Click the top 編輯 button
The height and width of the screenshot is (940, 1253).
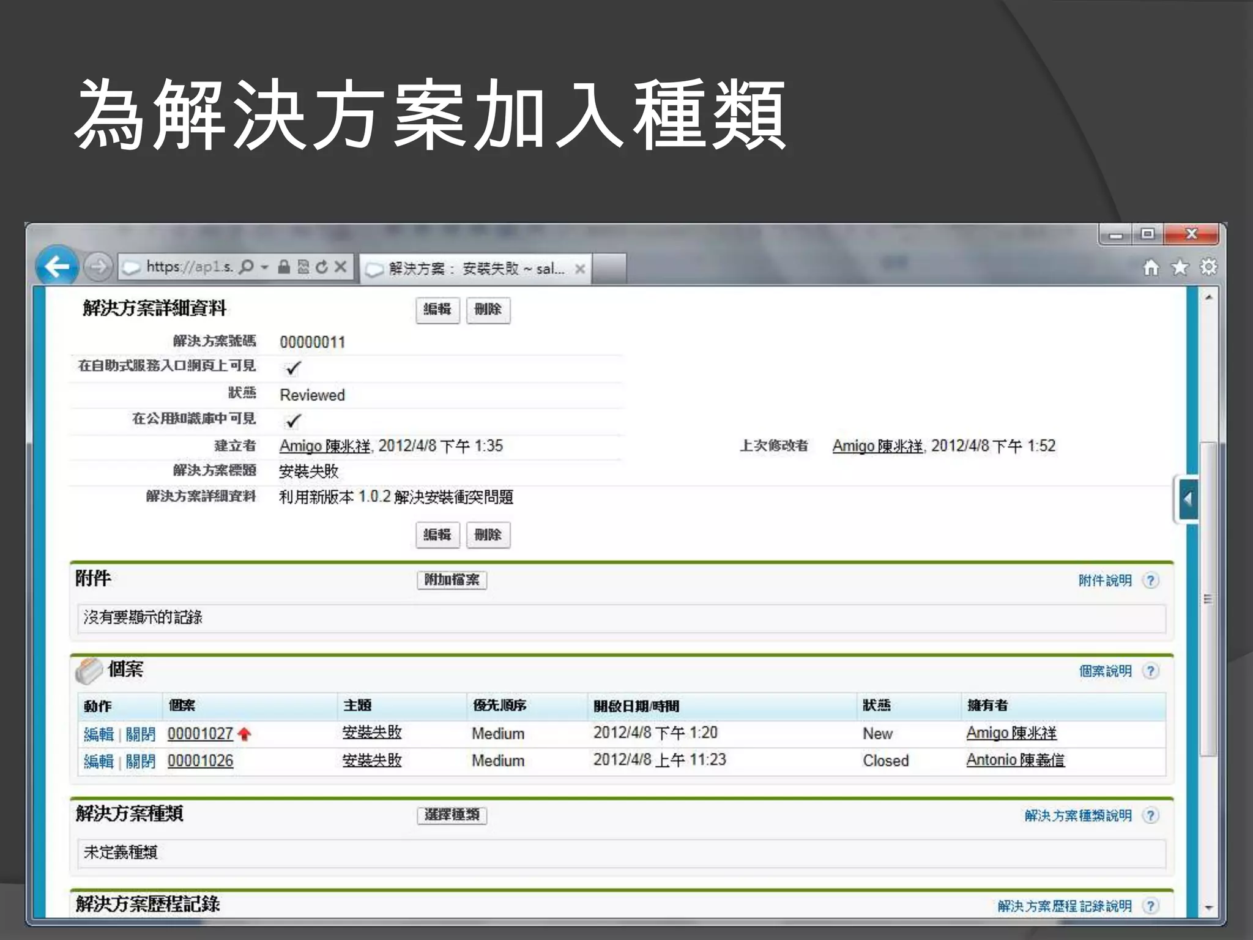(x=437, y=310)
